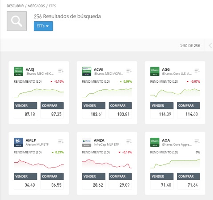The height and width of the screenshot is (200, 213).
Task: Click 1-50 DE 256 pagination text
Action: coord(190,46)
